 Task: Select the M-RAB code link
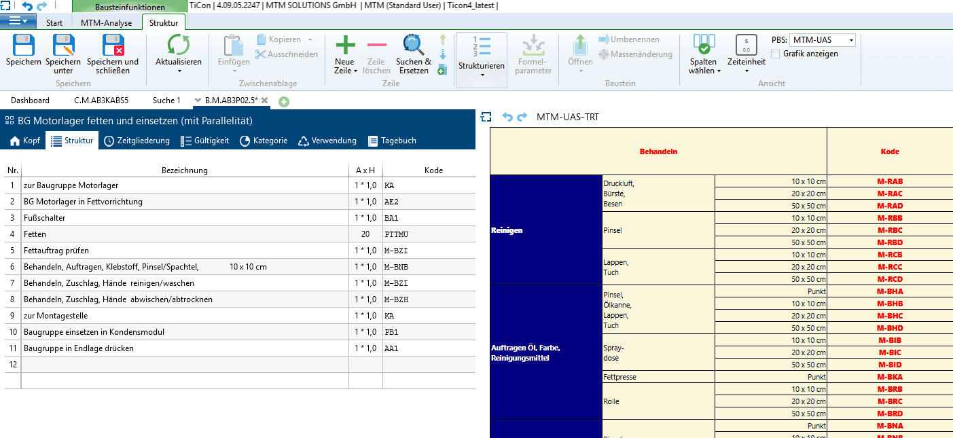point(889,181)
